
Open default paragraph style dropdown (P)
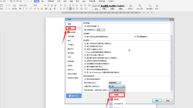[101, 30]
